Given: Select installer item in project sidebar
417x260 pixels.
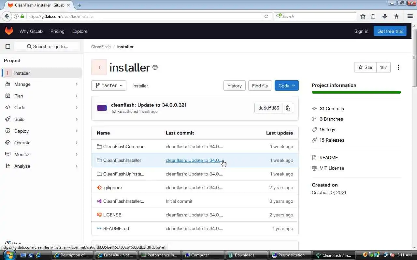Looking at the screenshot, I should point(41,73).
